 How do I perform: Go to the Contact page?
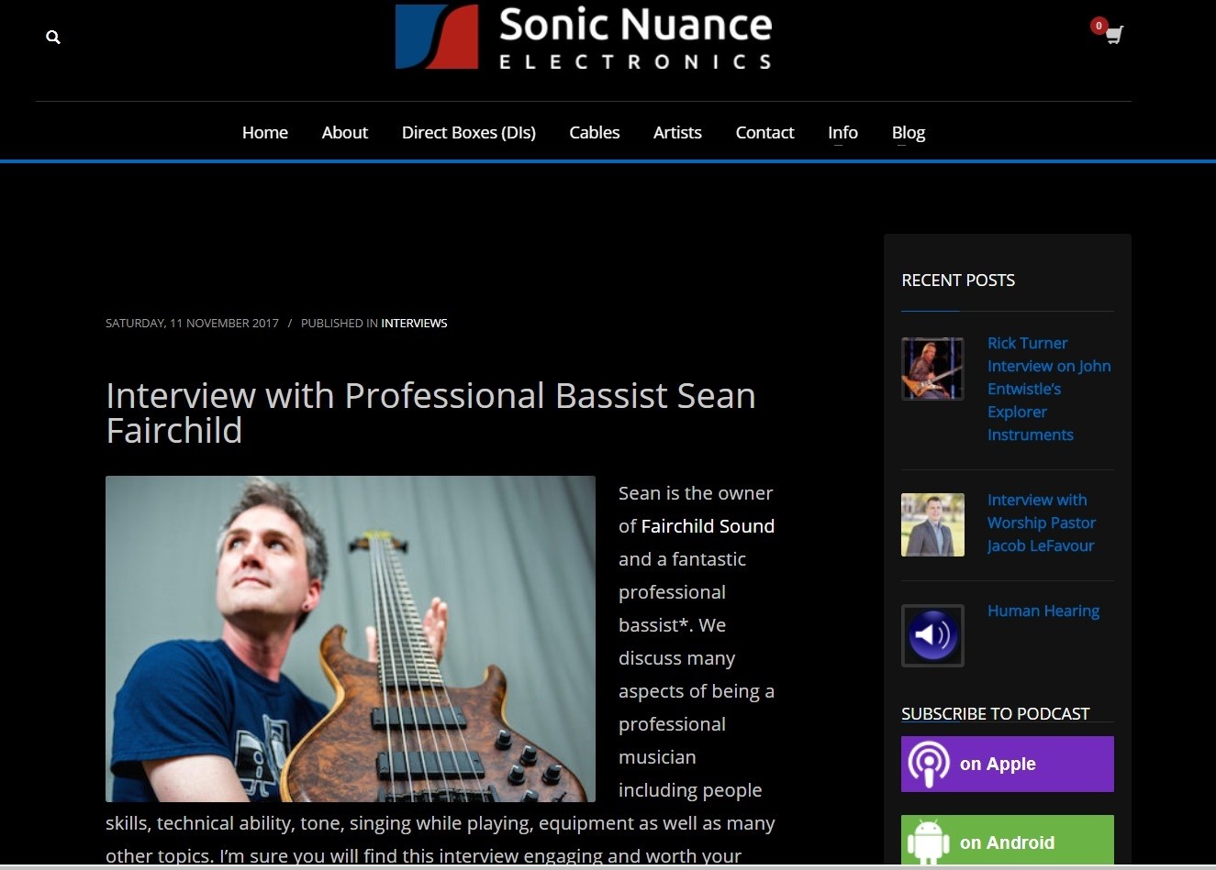click(764, 132)
